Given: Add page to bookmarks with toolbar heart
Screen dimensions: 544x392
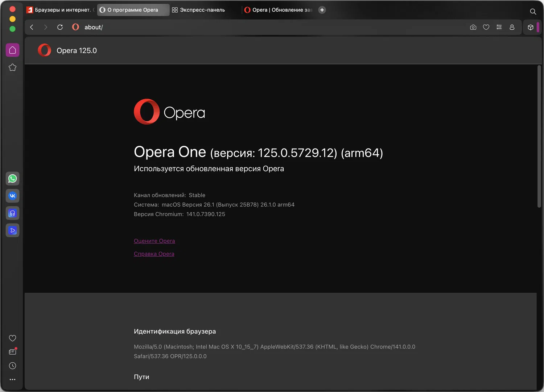Looking at the screenshot, I should (x=486, y=27).
